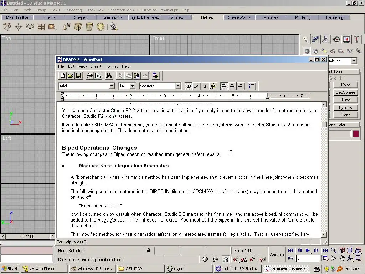Click the Tube primitive button
The image size is (365, 274).
point(345,100)
